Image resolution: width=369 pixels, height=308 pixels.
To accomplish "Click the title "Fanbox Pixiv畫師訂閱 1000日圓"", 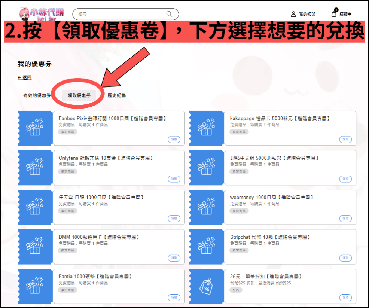I will (x=94, y=118).
